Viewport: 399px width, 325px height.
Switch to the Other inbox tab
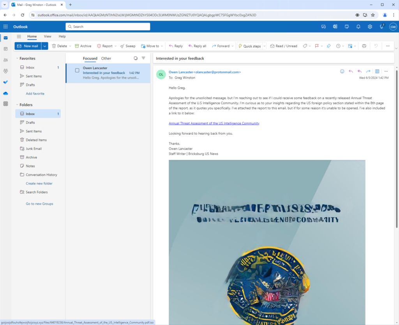106,58
